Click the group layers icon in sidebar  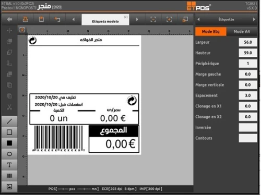pos(9,74)
